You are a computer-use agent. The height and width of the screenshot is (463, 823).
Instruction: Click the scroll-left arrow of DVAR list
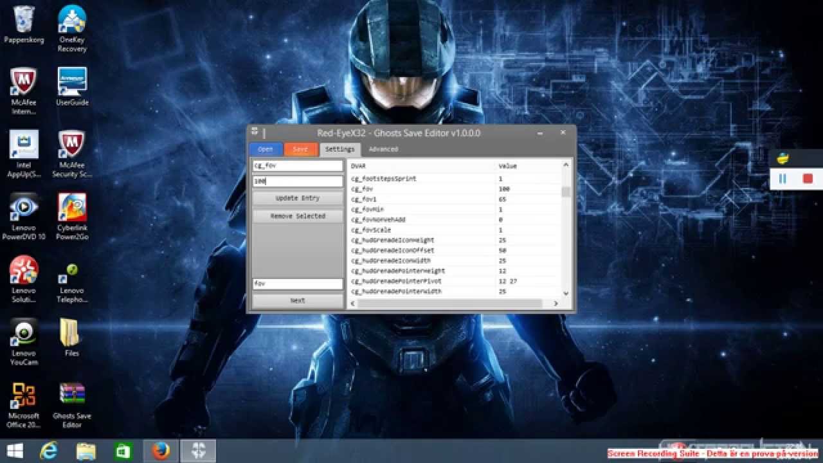pos(352,303)
